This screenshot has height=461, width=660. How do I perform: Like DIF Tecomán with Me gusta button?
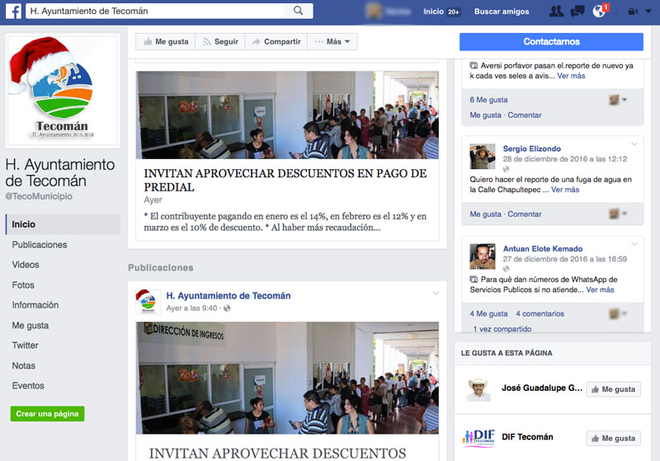click(x=613, y=438)
